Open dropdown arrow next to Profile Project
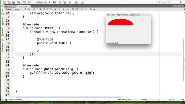This screenshot has height=104, width=185. tap(85, 2)
